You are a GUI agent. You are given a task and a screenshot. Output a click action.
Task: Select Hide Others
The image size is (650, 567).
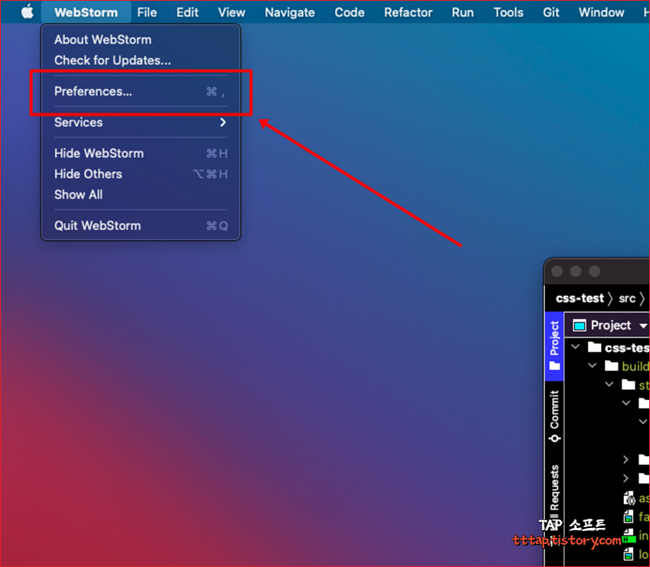coord(140,174)
